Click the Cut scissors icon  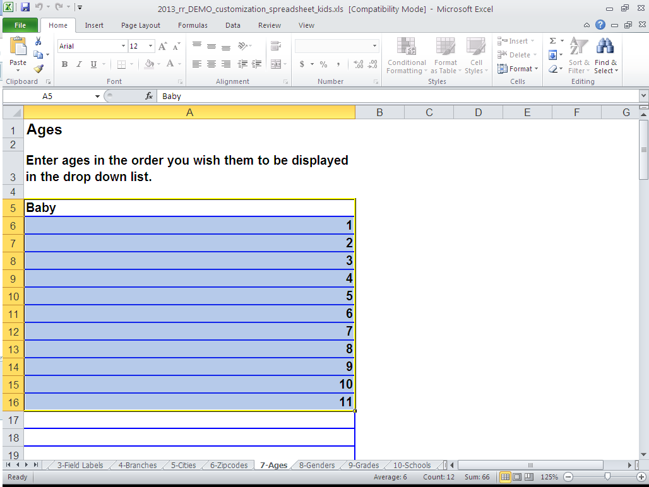[38, 41]
